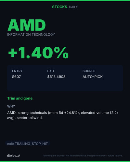Click the 'Trim and gone.' tagline

(x=20, y=98)
